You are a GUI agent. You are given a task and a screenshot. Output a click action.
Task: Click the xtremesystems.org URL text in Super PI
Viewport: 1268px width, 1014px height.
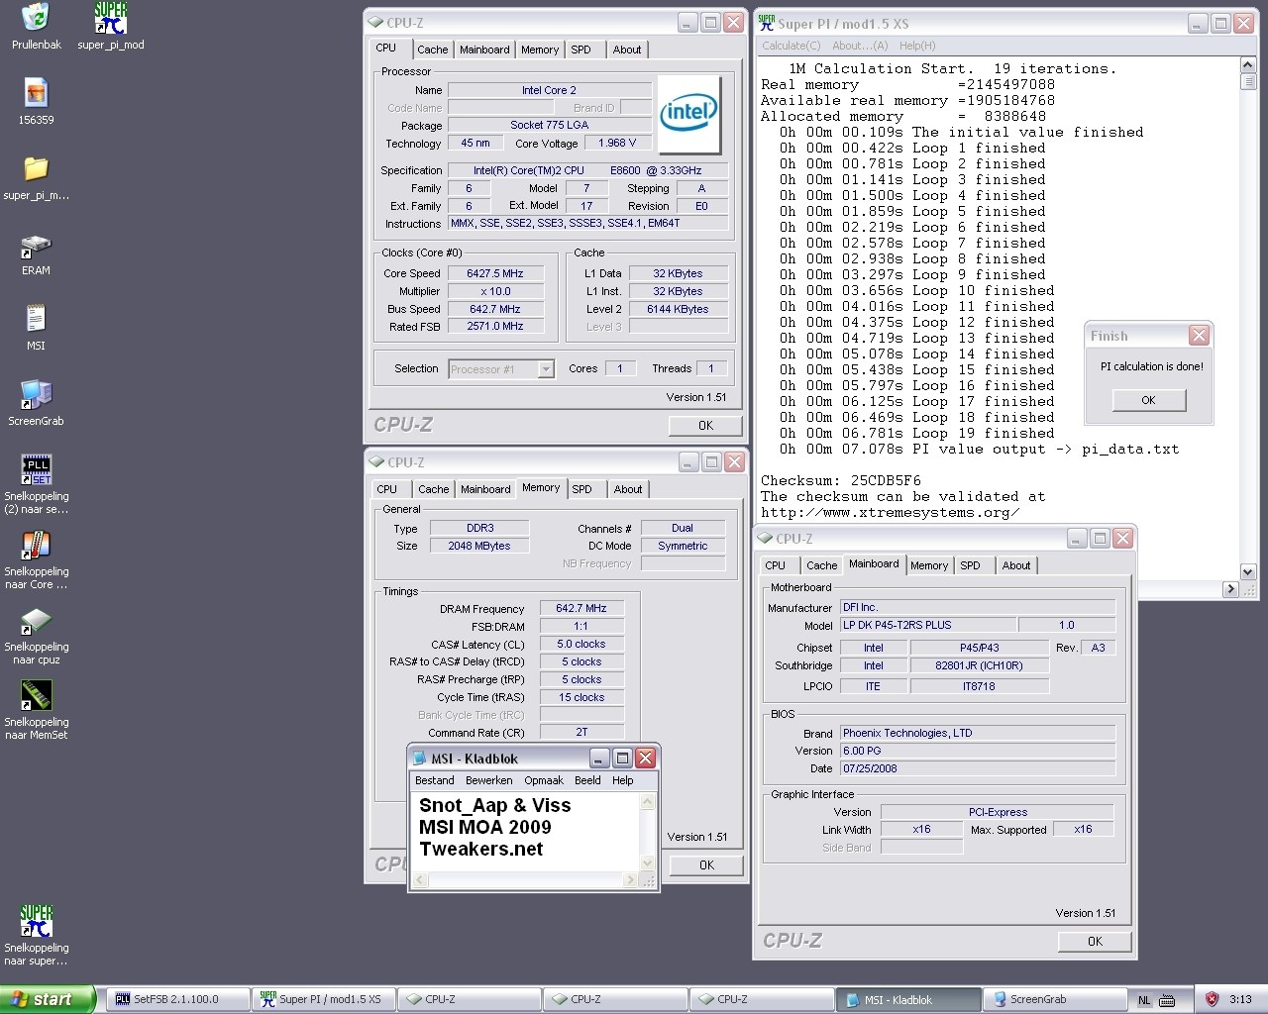(x=890, y=512)
